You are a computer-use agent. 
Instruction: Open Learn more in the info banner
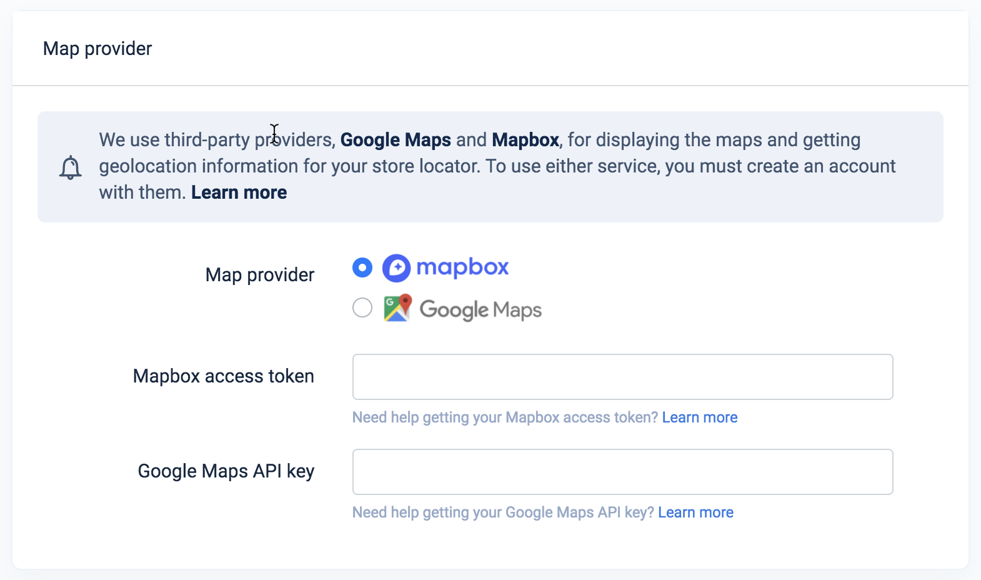coord(239,192)
